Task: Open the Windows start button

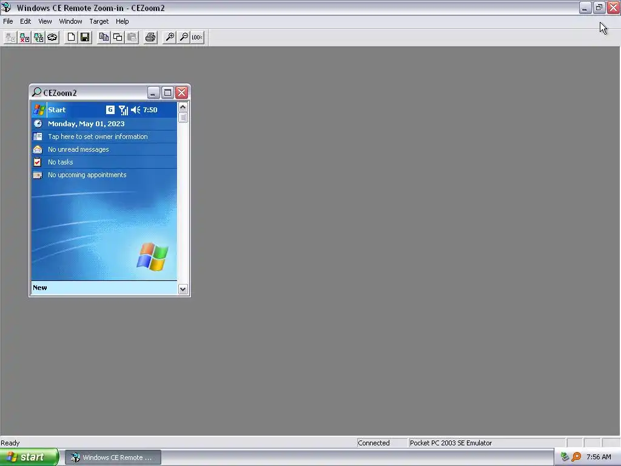Action: tap(29, 458)
